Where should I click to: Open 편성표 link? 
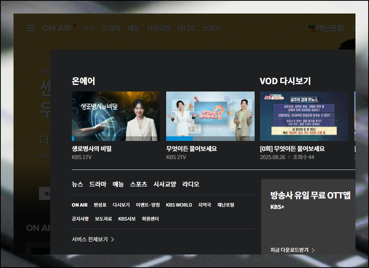tap(100, 205)
